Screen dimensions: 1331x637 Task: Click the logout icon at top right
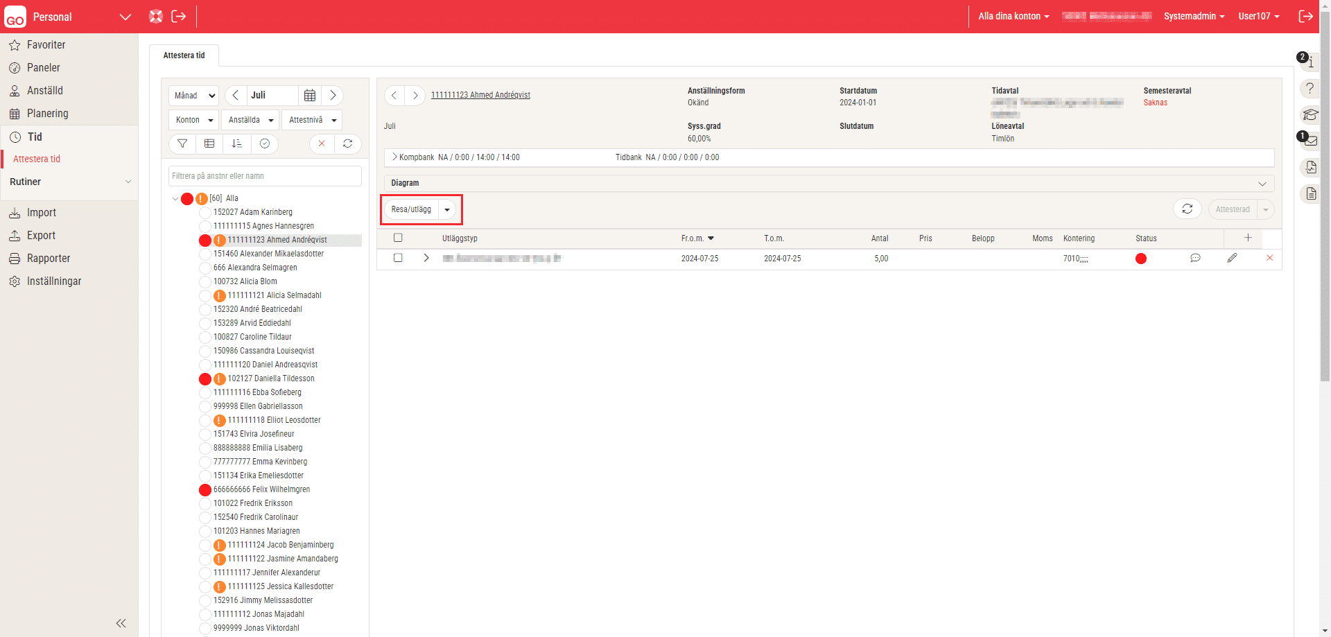point(1305,16)
